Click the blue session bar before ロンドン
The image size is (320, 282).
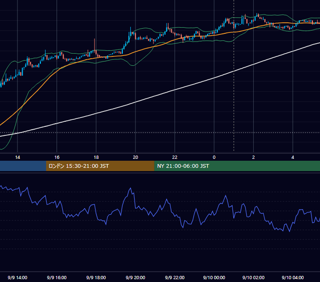[x=23, y=166]
